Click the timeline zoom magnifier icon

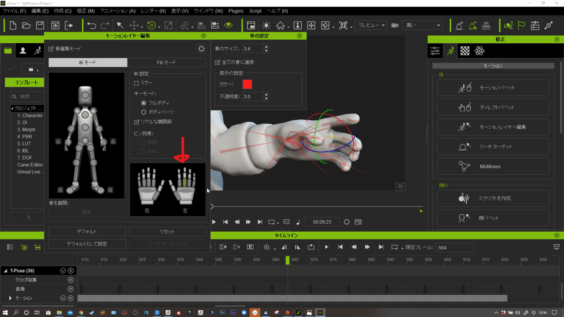[x=266, y=247]
